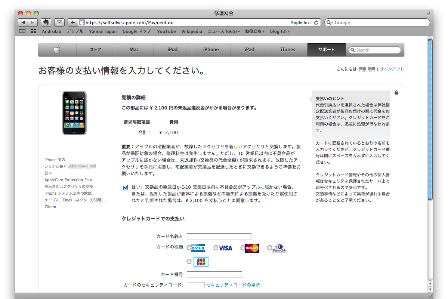Viewport: 448px width, 299px height.
Task: Click the Safari address bar URL
Action: [x=129, y=22]
